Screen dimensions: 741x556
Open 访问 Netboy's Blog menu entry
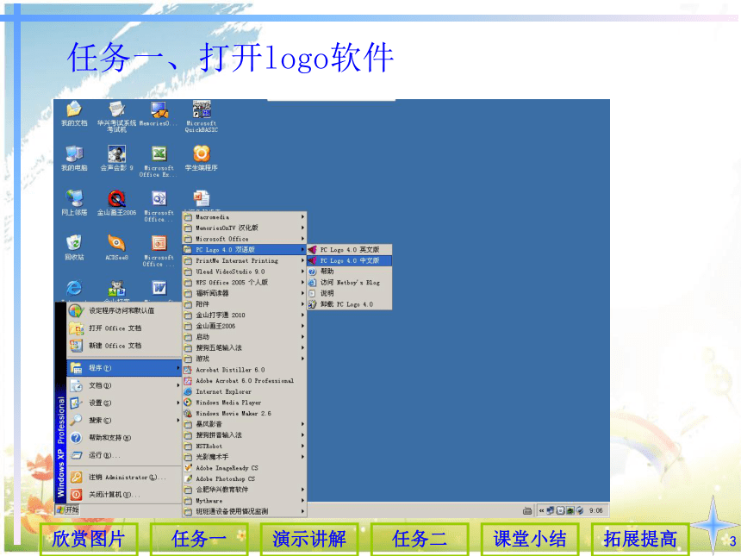tap(349, 282)
